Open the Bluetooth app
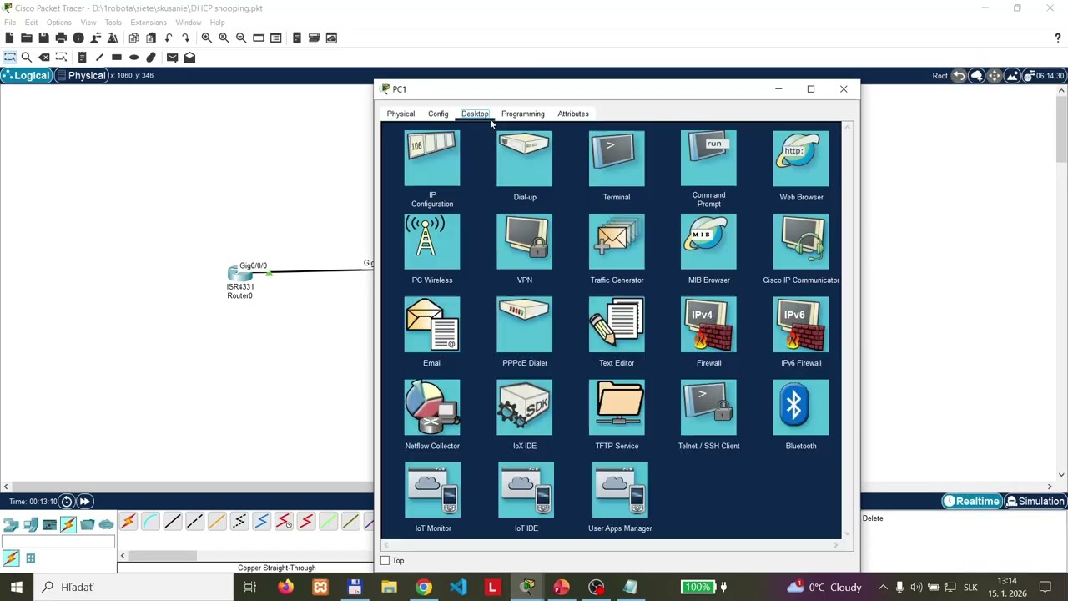 (801, 414)
